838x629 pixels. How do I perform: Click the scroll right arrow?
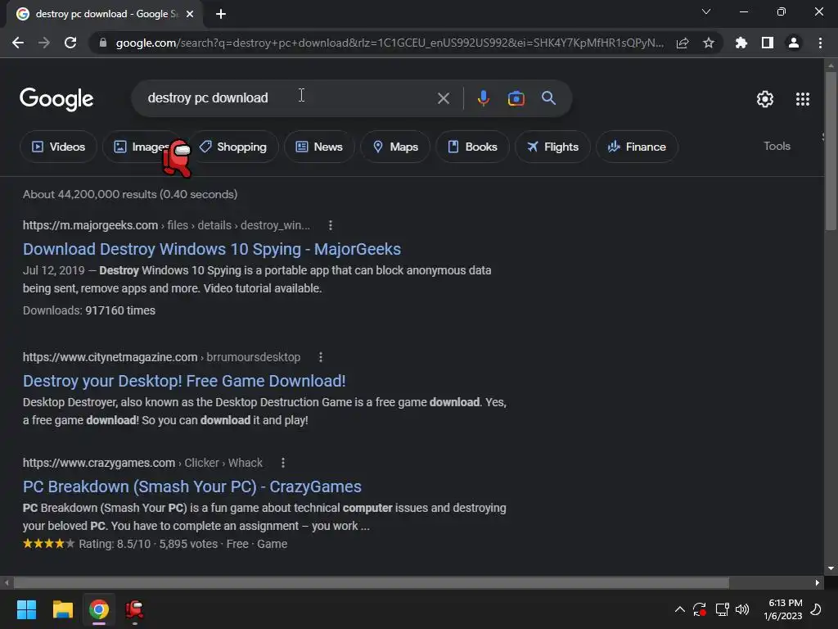pos(818,582)
